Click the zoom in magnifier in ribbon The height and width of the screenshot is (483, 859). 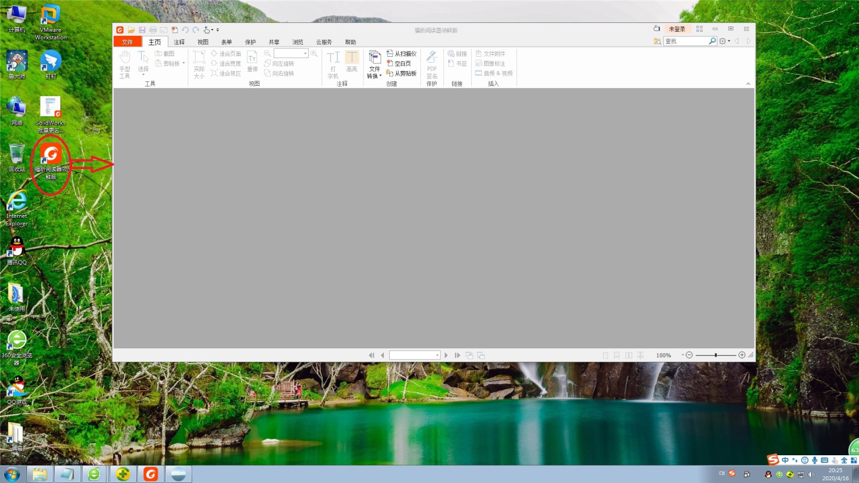point(314,53)
